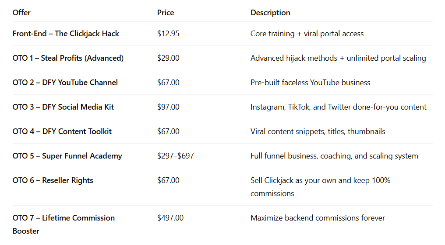
Task: Click Viral content snippets description text
Action: [318, 131]
